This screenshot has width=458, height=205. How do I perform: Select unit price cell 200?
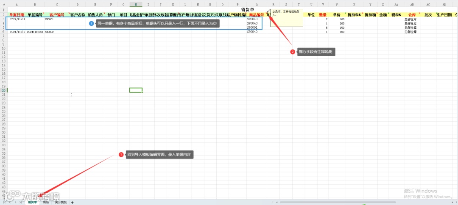336,23
